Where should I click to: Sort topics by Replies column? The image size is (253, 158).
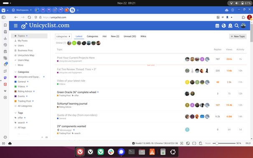[218, 50]
